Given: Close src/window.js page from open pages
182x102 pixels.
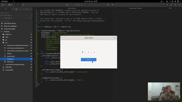Looking at the screenshot, I should [x=31, y=18].
